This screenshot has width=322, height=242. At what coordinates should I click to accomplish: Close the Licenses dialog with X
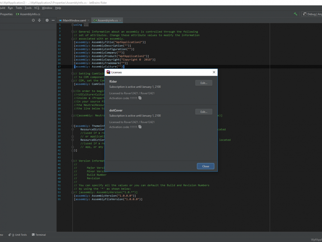pos(214,72)
